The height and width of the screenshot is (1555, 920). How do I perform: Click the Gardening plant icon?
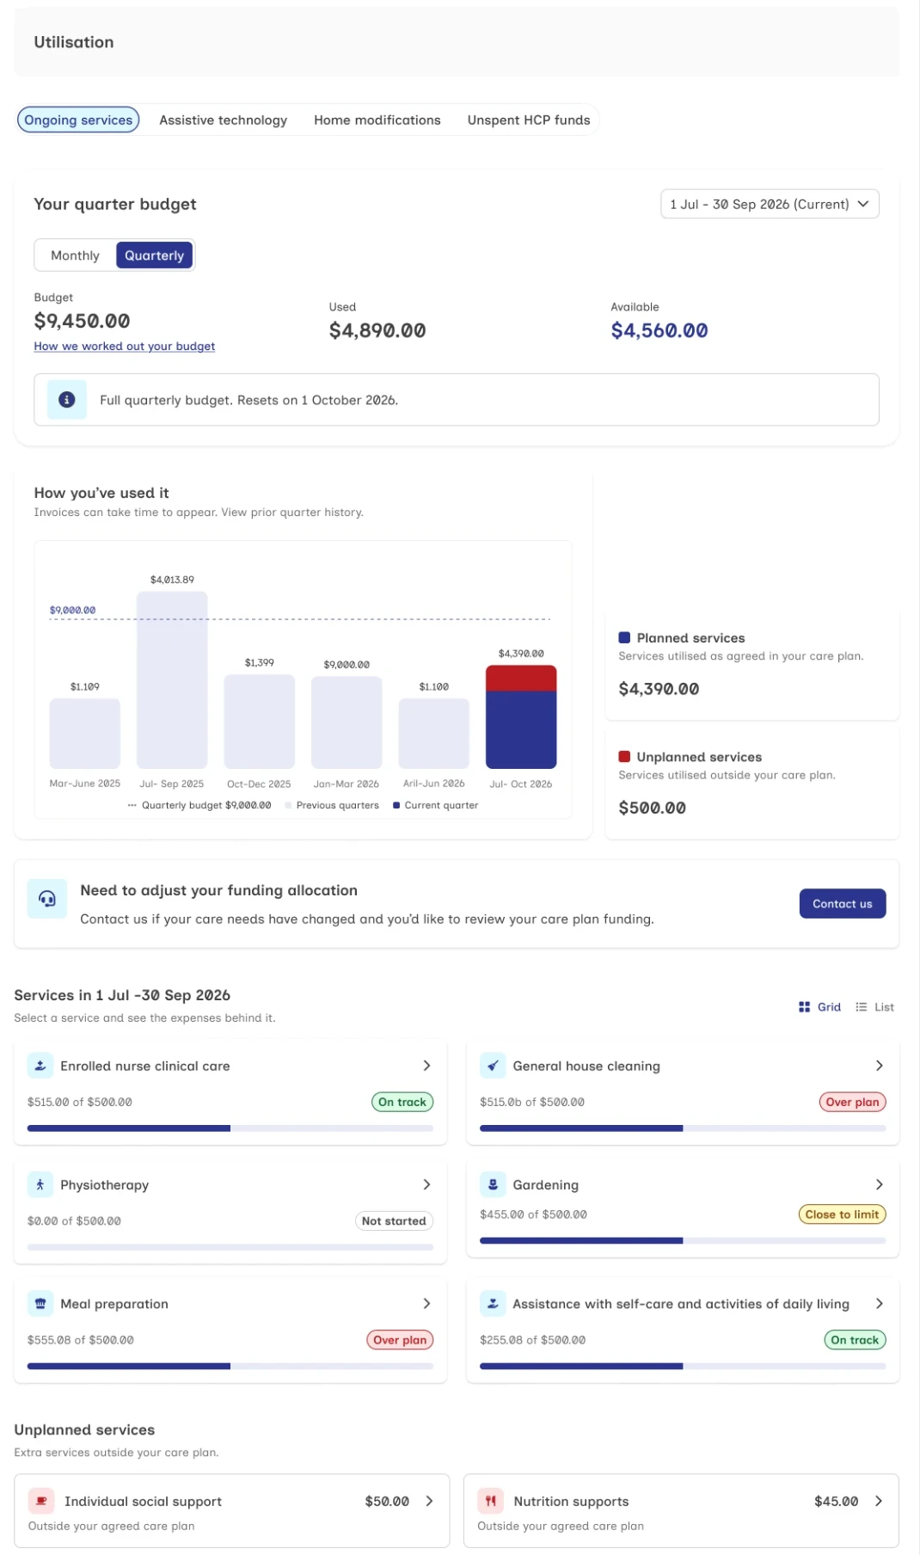click(x=493, y=1184)
